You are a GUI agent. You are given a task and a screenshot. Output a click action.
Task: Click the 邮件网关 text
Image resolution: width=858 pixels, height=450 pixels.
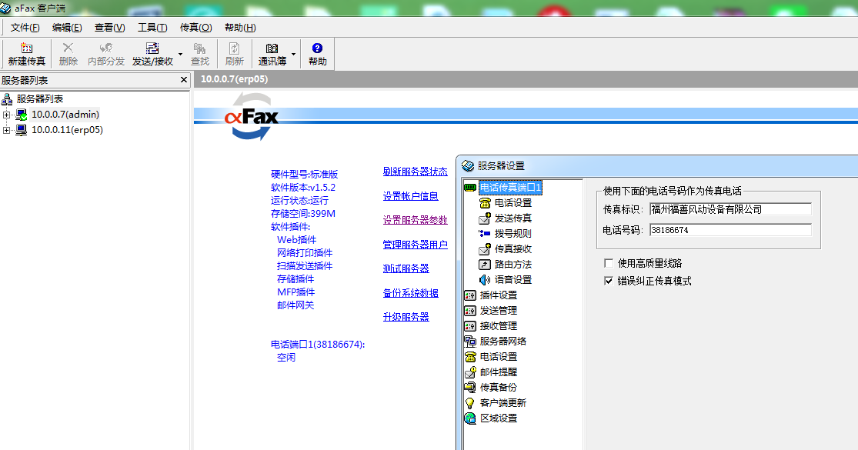pyautogui.click(x=295, y=305)
